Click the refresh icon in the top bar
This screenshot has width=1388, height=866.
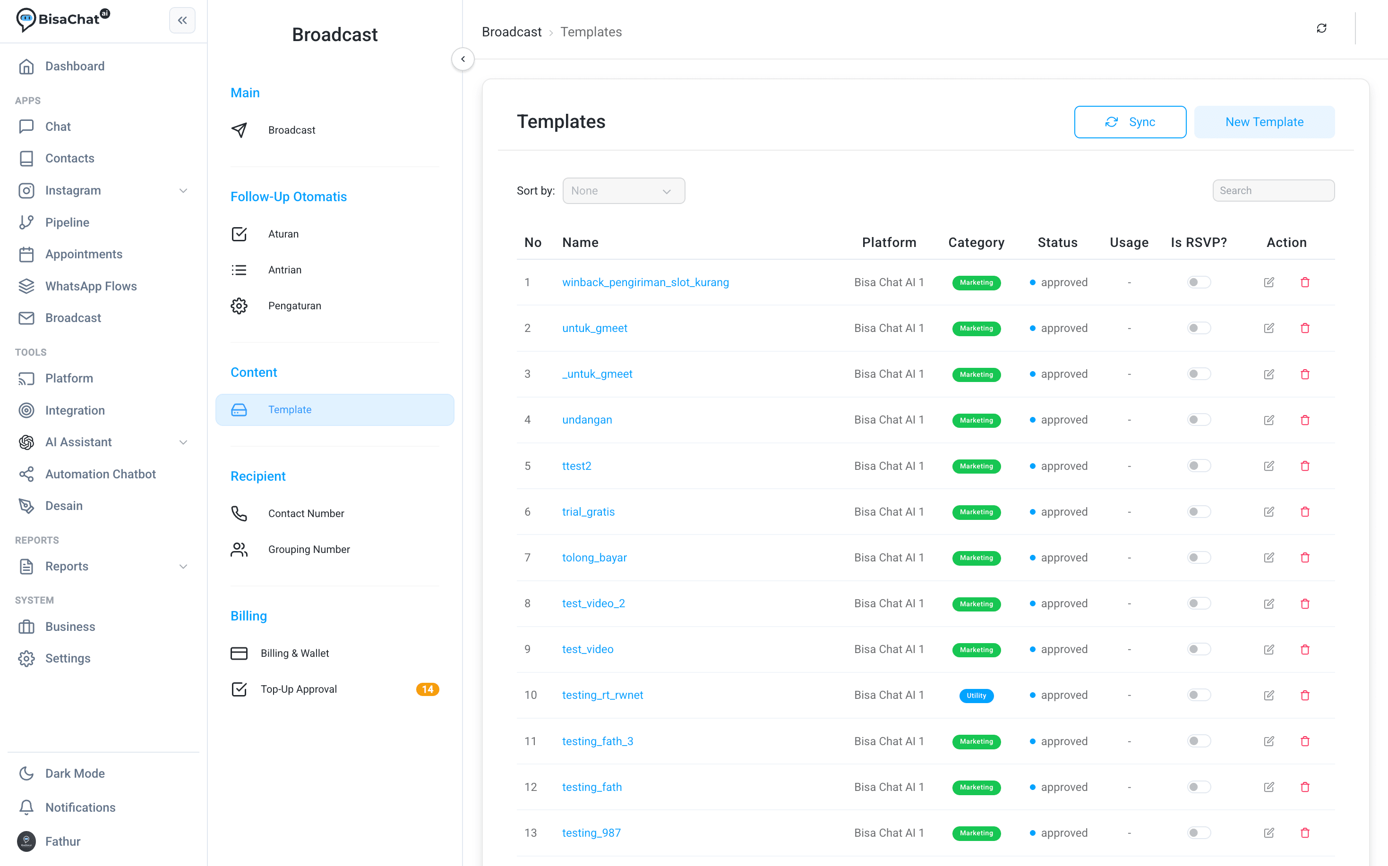[1321, 28]
